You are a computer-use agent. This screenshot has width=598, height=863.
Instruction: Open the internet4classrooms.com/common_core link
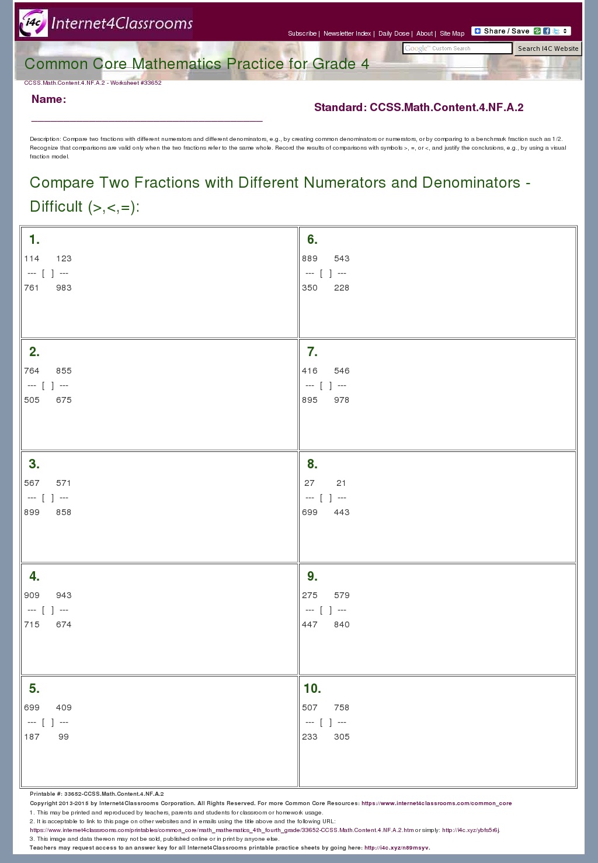coord(436,803)
